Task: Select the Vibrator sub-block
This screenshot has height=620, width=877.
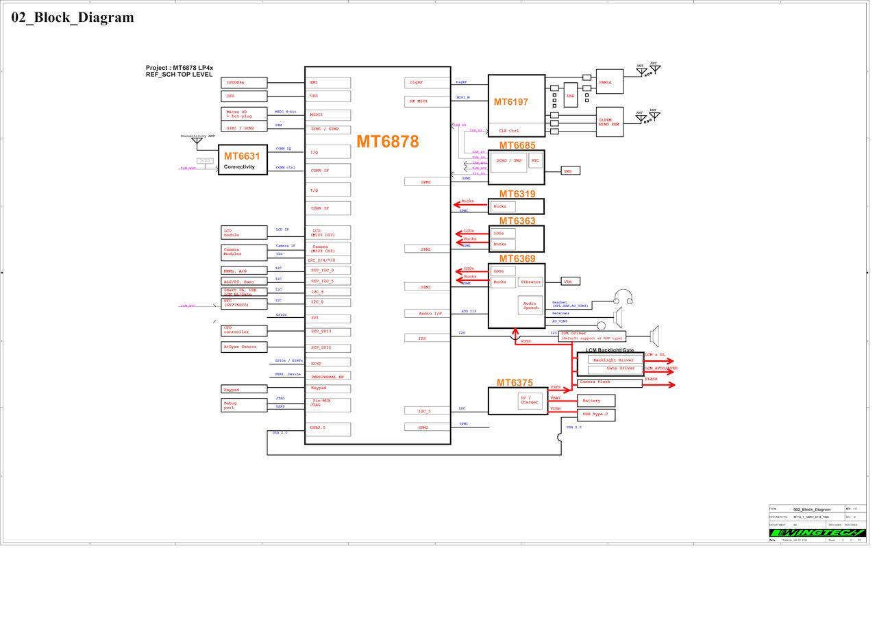Action: click(530, 282)
